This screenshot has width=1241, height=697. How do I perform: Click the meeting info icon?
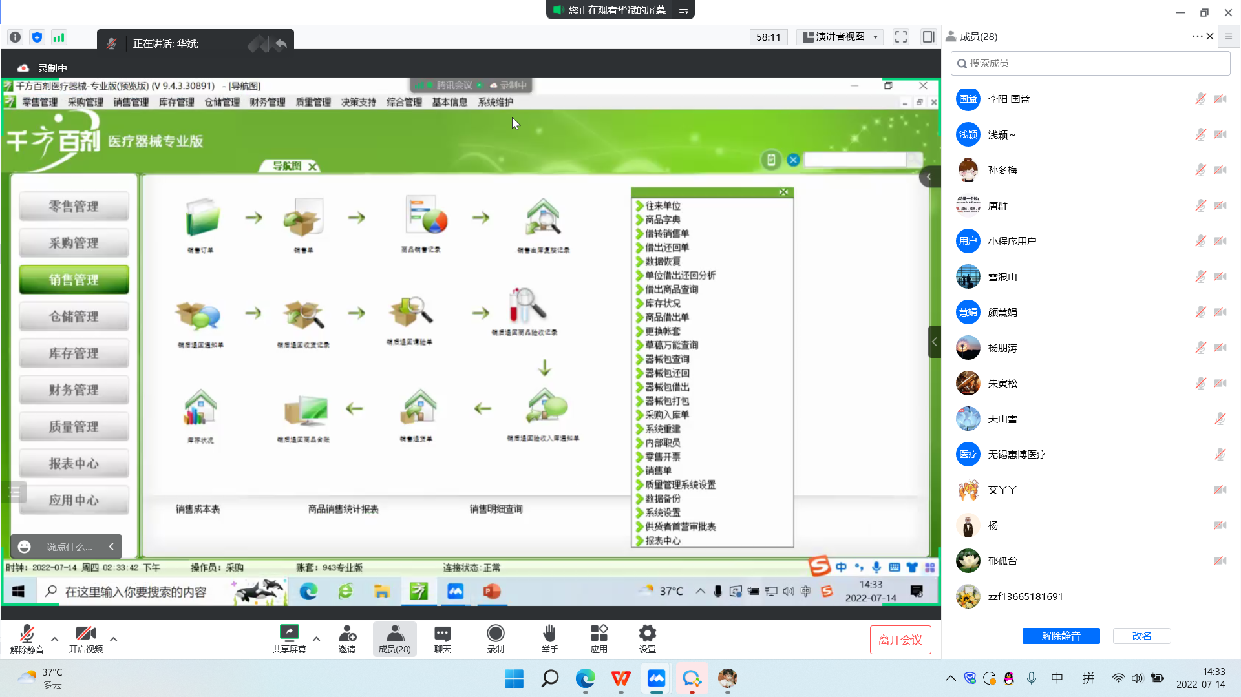pos(16,37)
